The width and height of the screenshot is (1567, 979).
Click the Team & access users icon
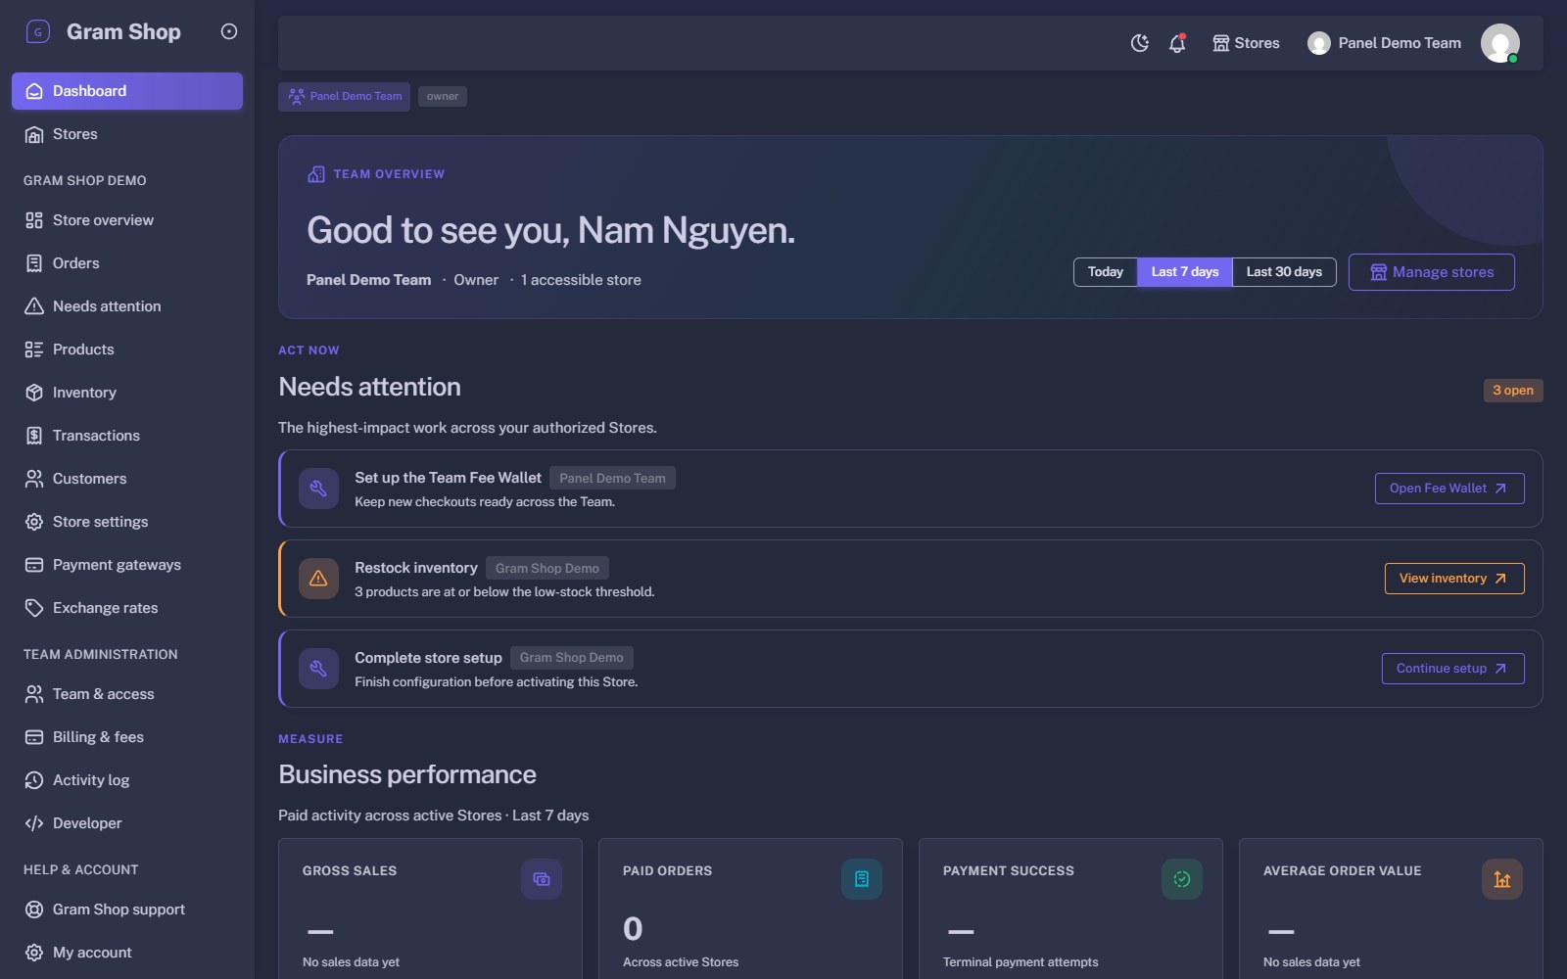pos(34,694)
